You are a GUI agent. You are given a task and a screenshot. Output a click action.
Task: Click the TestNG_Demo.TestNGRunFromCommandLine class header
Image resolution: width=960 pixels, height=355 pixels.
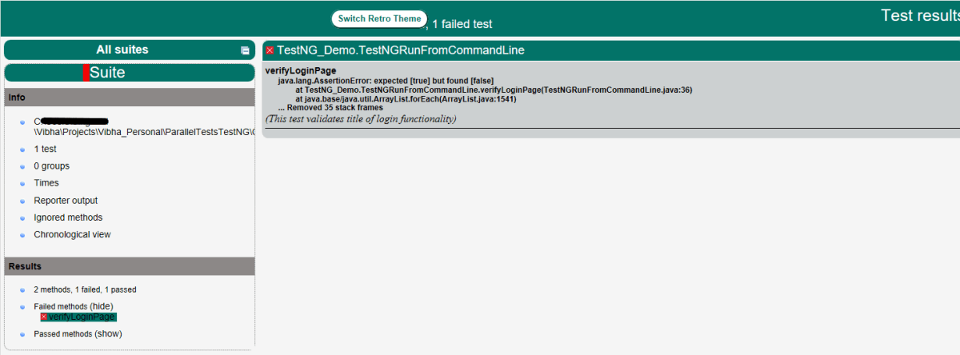[x=401, y=50]
